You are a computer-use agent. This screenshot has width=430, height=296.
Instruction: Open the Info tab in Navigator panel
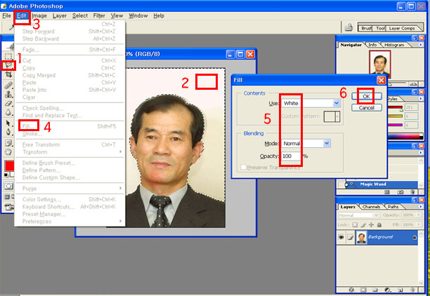pos(372,45)
